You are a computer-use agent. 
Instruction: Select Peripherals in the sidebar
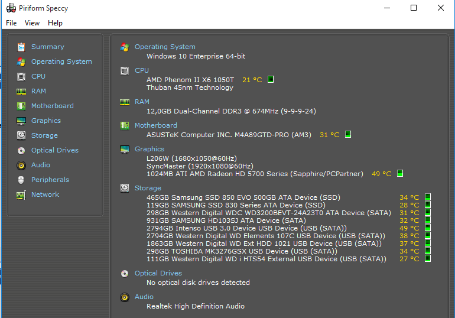coord(50,180)
